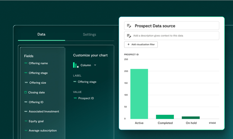The image size is (233, 139).
Task: Switch to the Settings tab
Action: pos(89,35)
